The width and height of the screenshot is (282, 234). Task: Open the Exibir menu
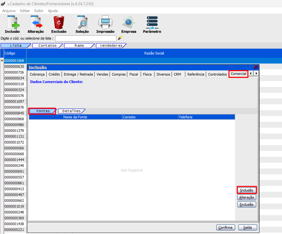[x=39, y=11]
